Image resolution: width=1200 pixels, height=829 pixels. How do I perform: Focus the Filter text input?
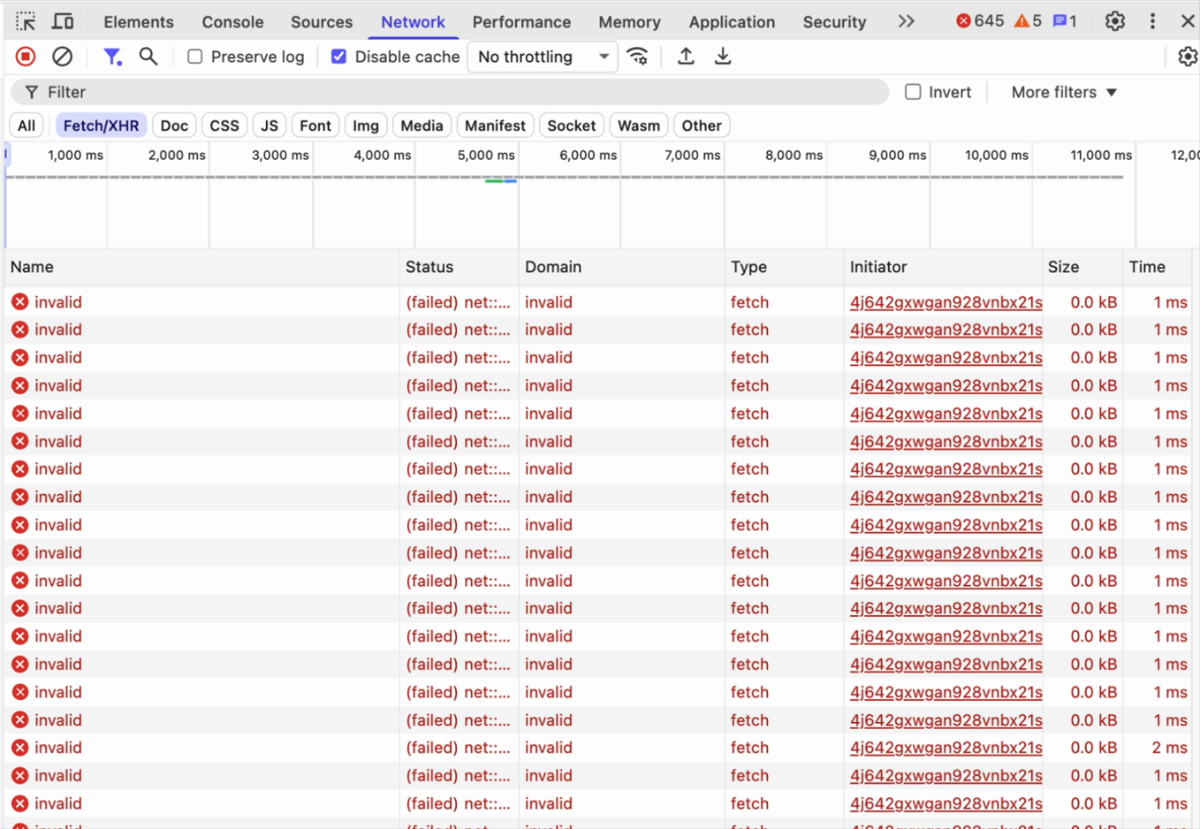coord(450,92)
